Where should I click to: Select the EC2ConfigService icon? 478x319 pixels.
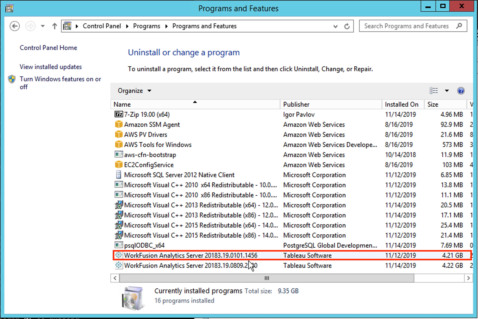119,165
